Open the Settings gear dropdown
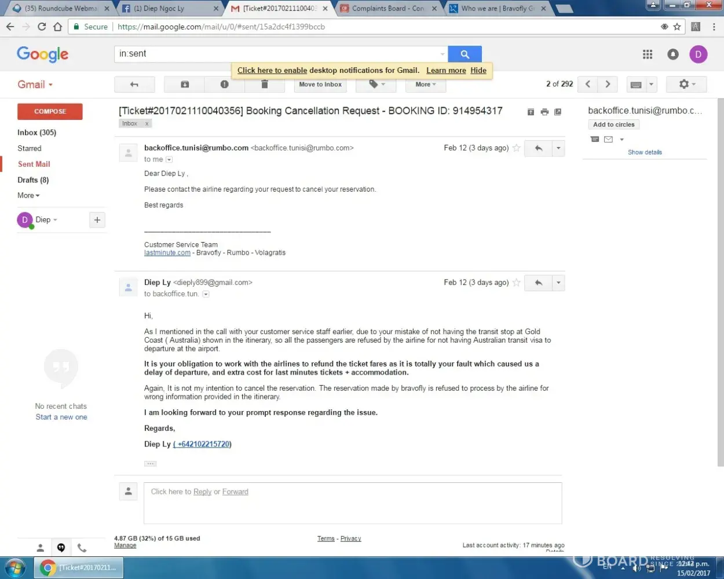The image size is (724, 579). [686, 85]
